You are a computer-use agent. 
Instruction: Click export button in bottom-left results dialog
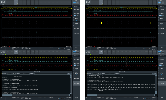coord(69,74)
